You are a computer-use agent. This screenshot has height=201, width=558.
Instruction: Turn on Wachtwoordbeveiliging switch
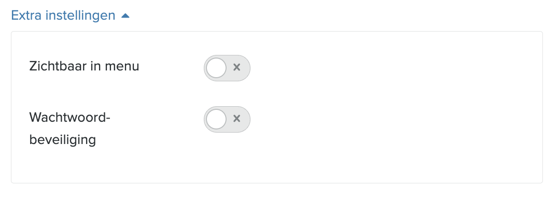[227, 120]
